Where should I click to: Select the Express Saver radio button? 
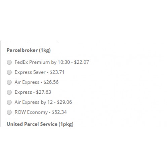[x=9, y=72]
